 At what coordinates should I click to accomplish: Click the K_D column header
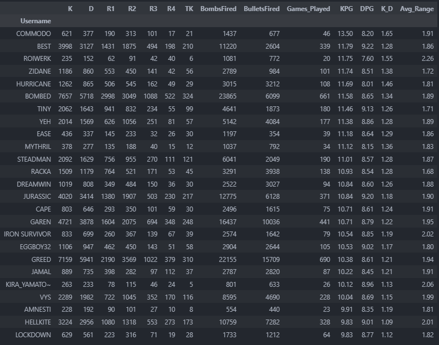pos(386,9)
